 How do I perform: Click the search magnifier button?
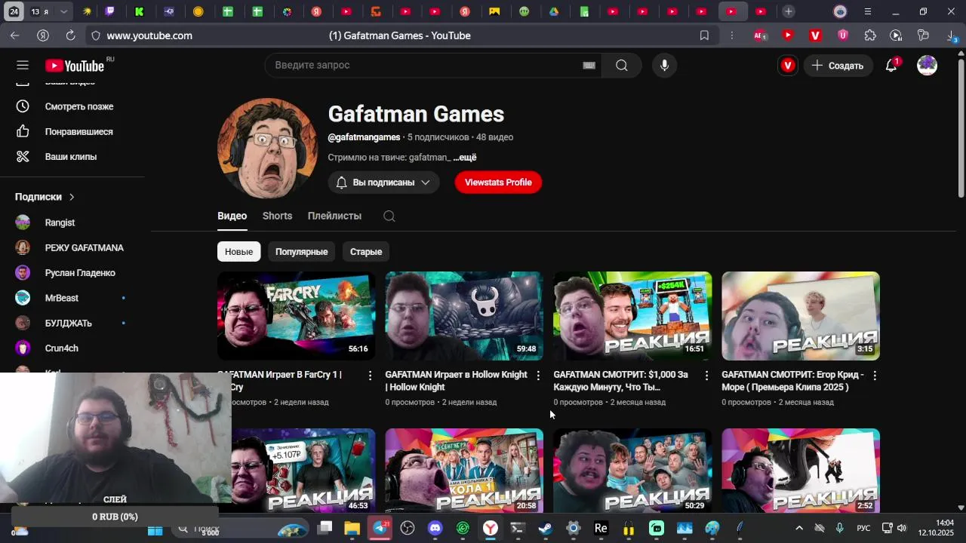(x=622, y=66)
